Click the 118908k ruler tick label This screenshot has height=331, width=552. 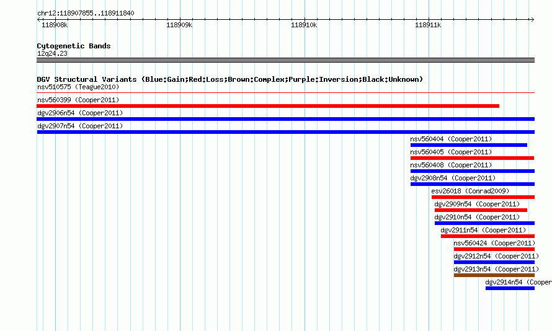tap(55, 25)
